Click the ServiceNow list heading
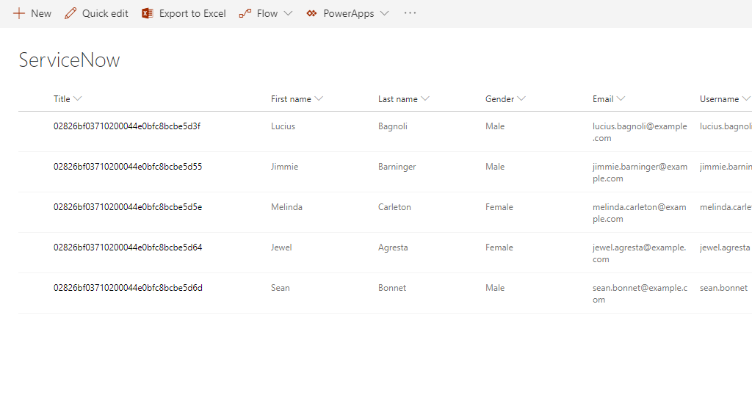This screenshot has height=412, width=752. tap(69, 60)
